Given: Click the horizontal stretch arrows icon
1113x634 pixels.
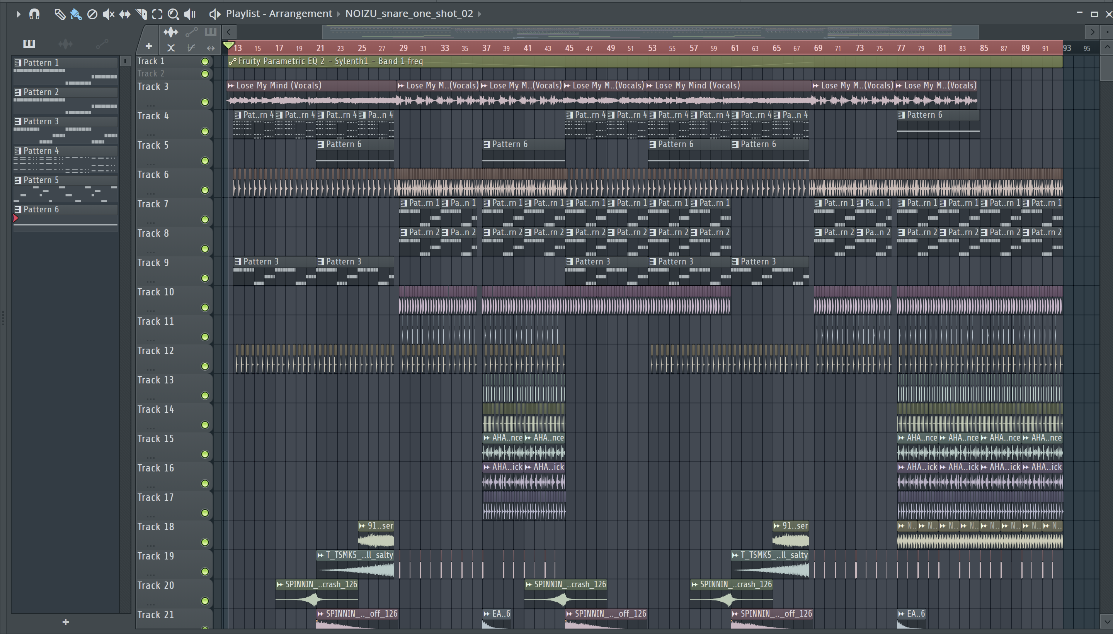Looking at the screenshot, I should [211, 48].
